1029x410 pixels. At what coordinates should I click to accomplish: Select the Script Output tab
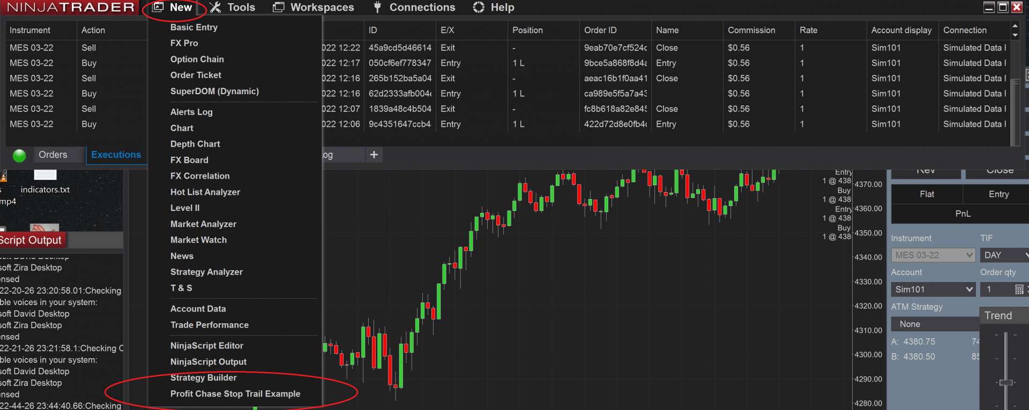coord(32,240)
